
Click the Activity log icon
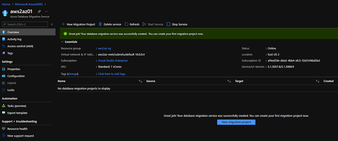3,39
